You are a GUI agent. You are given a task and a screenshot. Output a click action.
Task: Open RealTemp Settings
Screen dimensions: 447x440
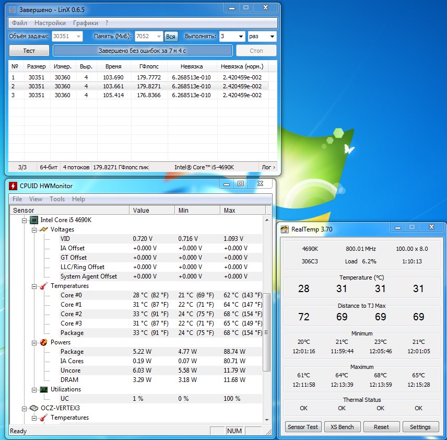click(420, 427)
